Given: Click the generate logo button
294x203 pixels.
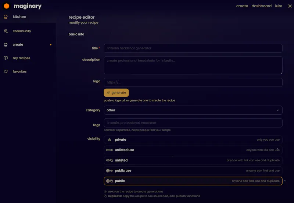Looking at the screenshot, I should tap(116, 93).
